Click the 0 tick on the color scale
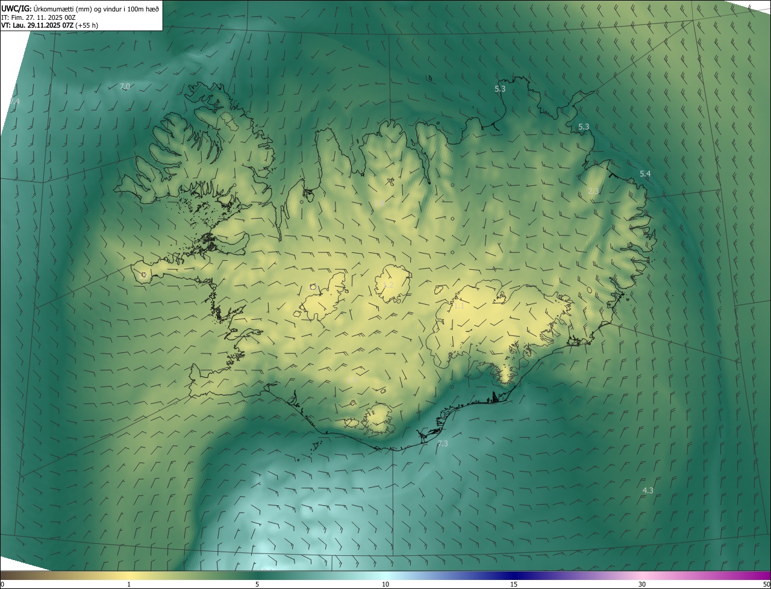This screenshot has height=589, width=771. 2,584
